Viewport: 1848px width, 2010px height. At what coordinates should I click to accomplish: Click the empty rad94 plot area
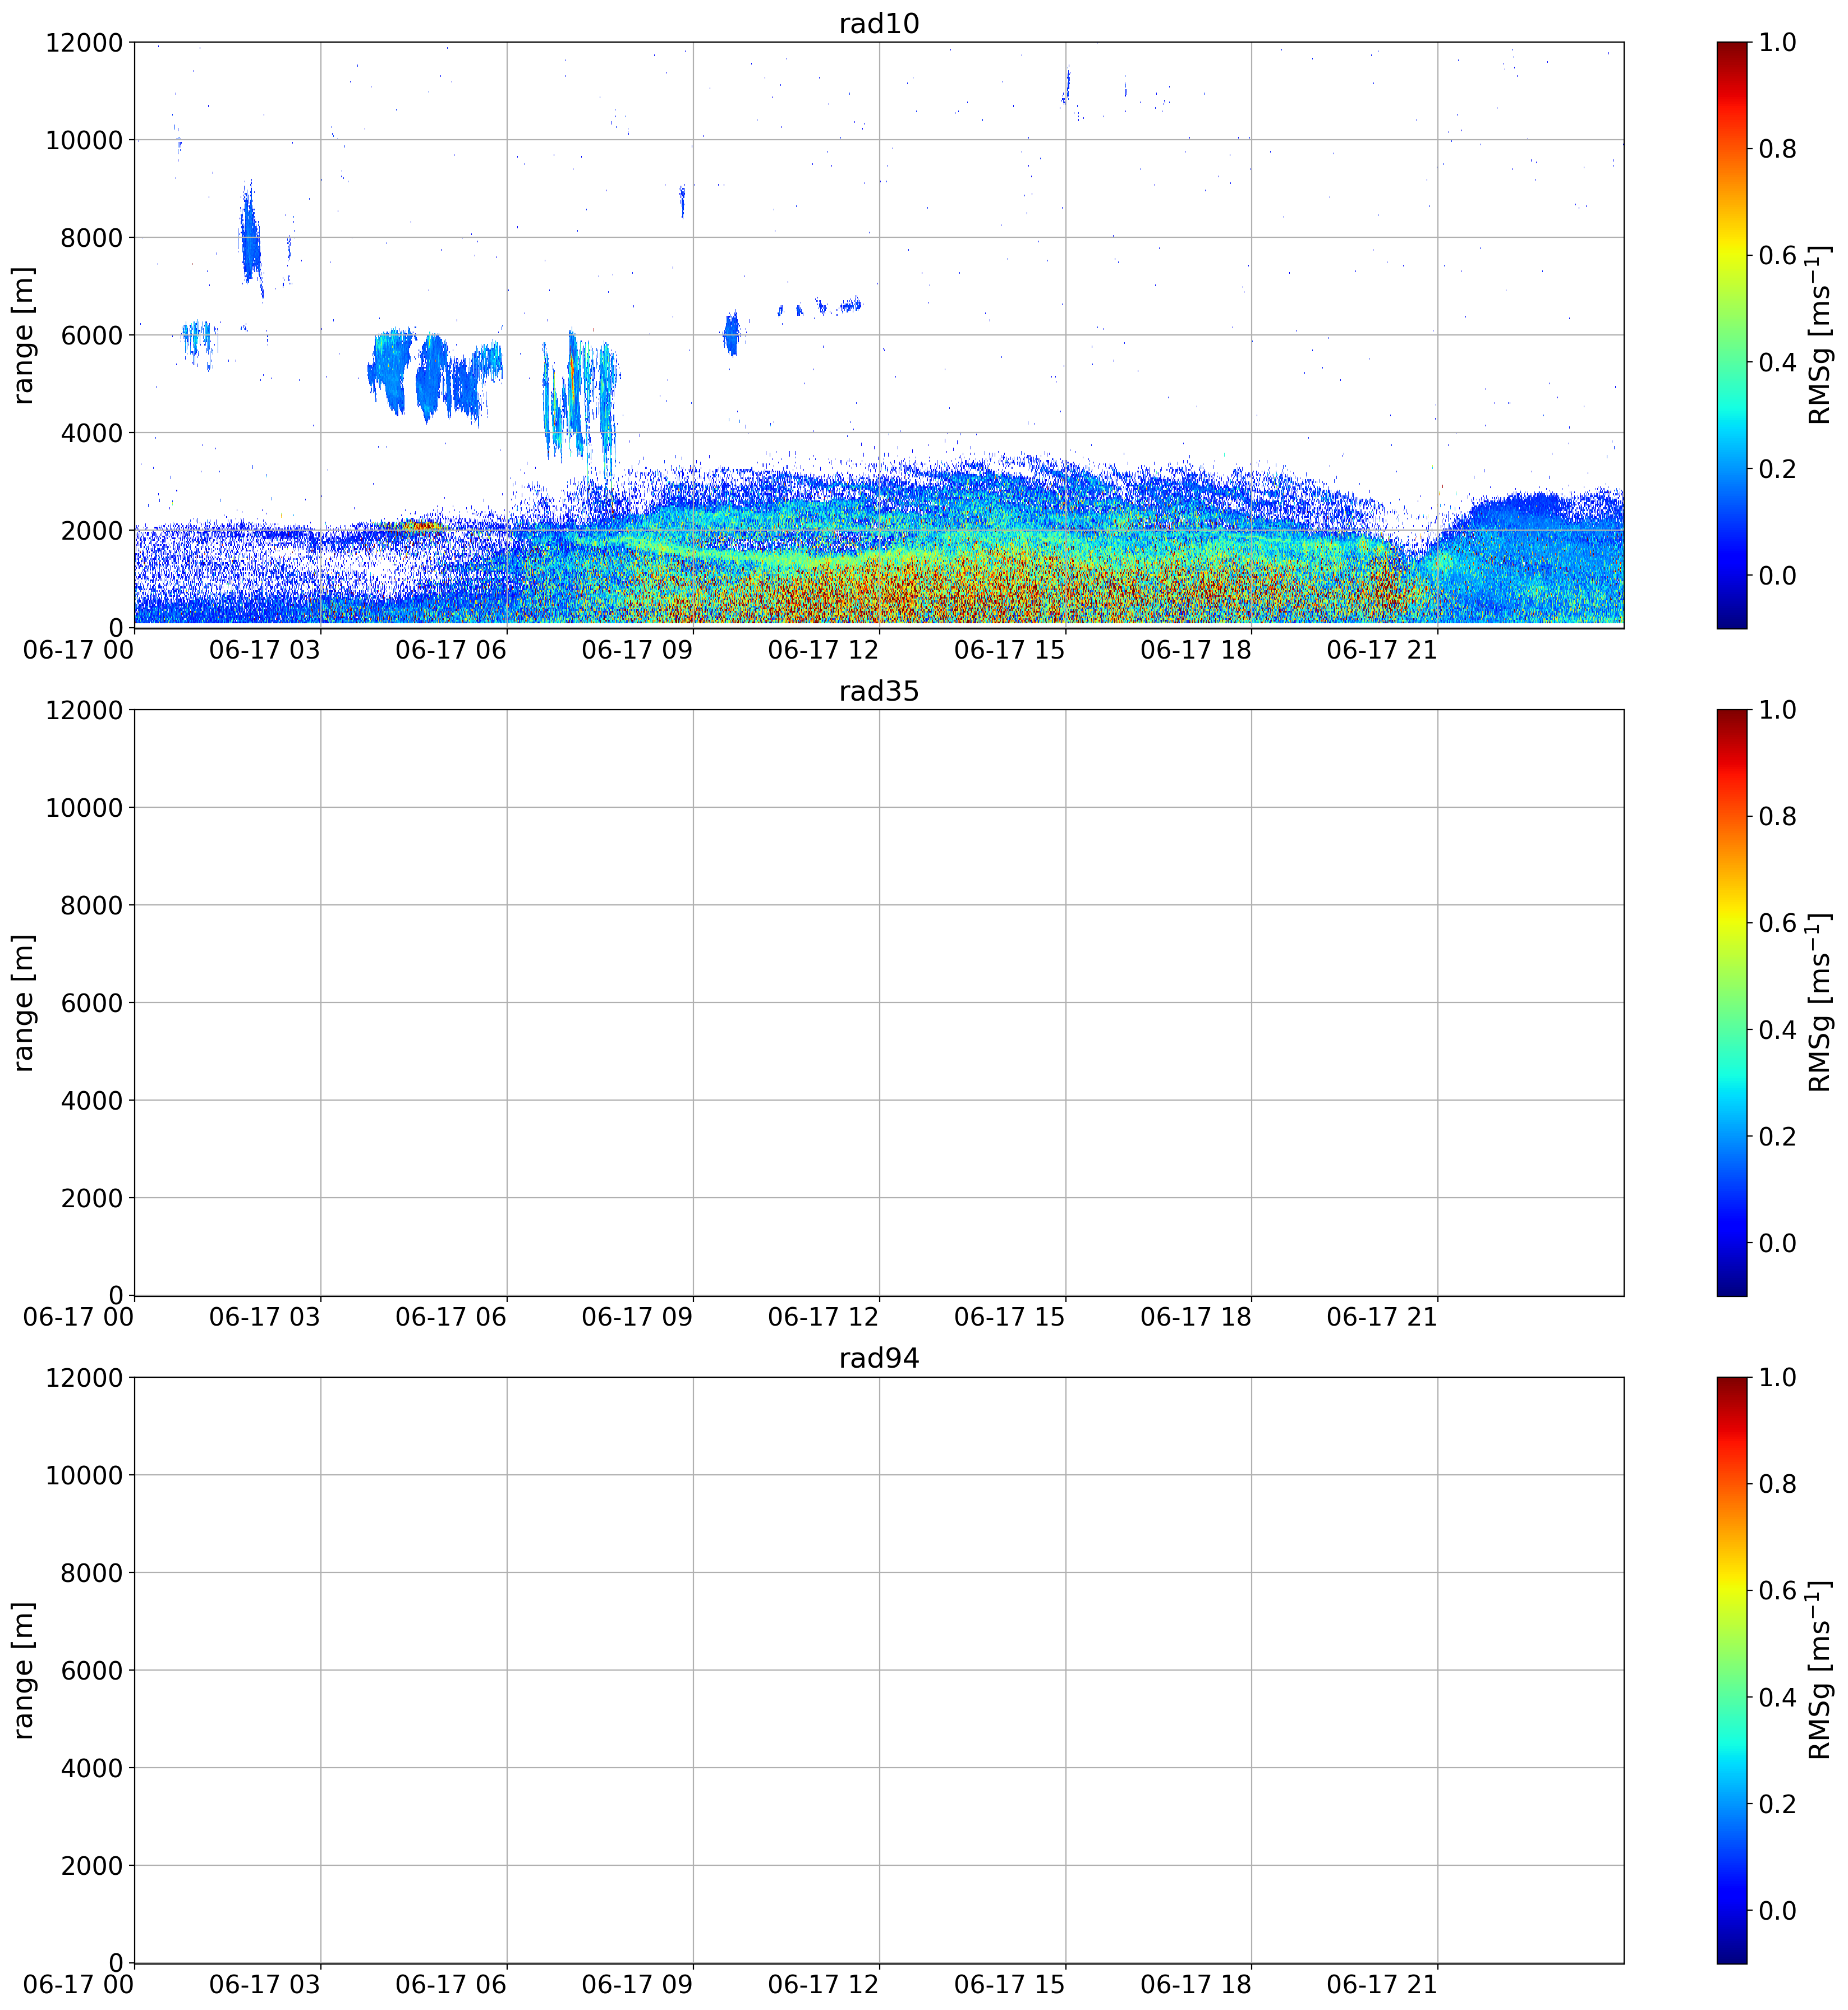(879, 1670)
